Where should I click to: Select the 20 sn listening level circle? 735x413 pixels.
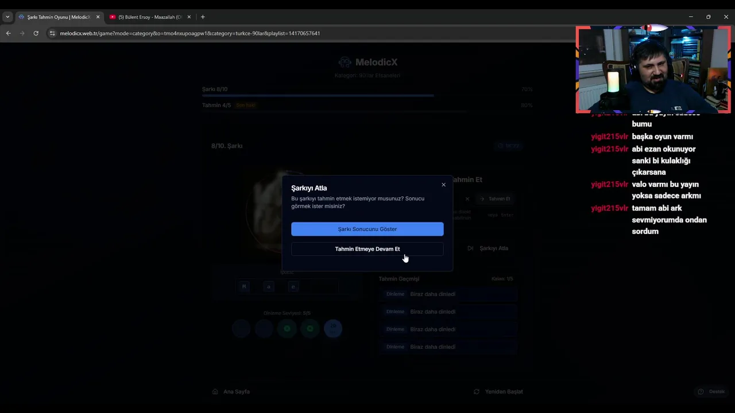pyautogui.click(x=333, y=328)
